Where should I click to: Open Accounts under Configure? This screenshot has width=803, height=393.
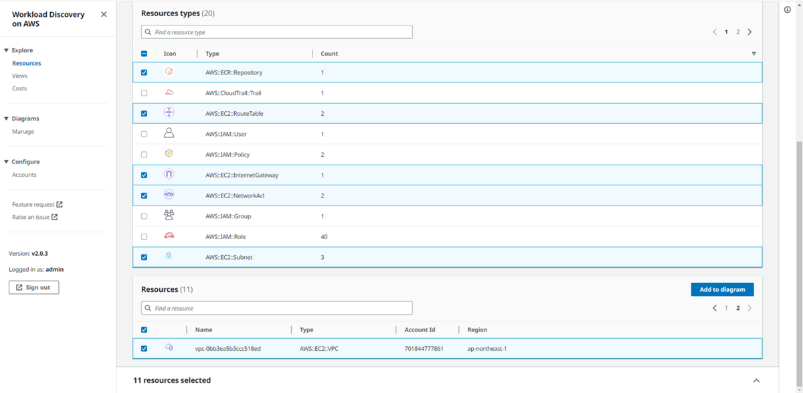[x=24, y=175]
